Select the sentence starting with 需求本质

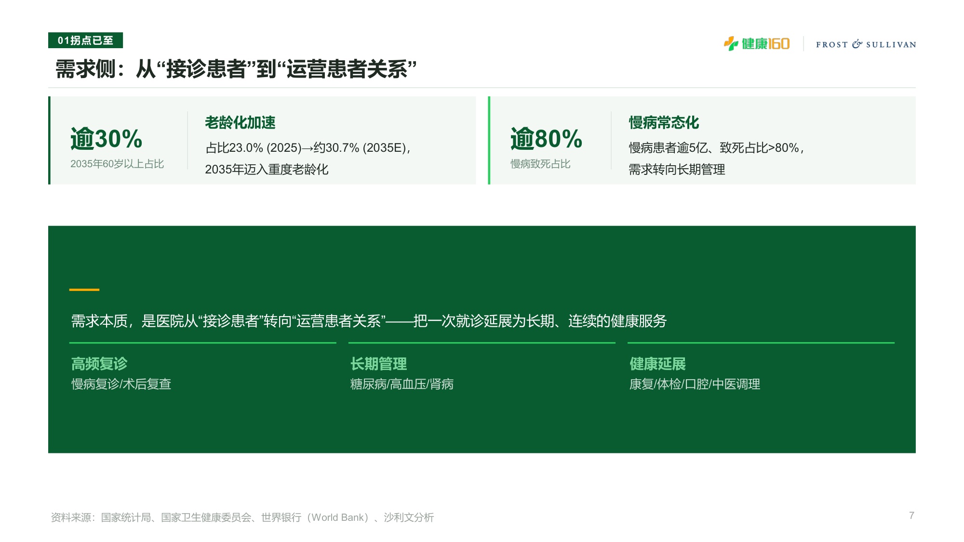click(369, 321)
